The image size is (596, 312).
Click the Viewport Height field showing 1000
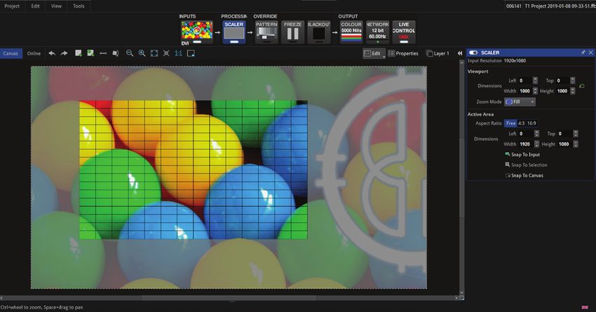tap(562, 91)
